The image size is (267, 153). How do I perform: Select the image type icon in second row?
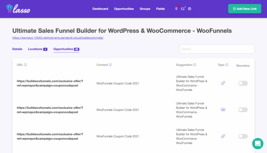pos(223,109)
